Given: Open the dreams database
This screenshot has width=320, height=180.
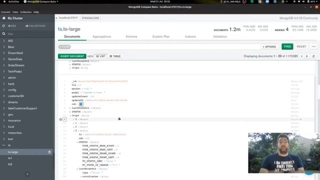Looking at the screenshot, I should click(x=13, y=102).
